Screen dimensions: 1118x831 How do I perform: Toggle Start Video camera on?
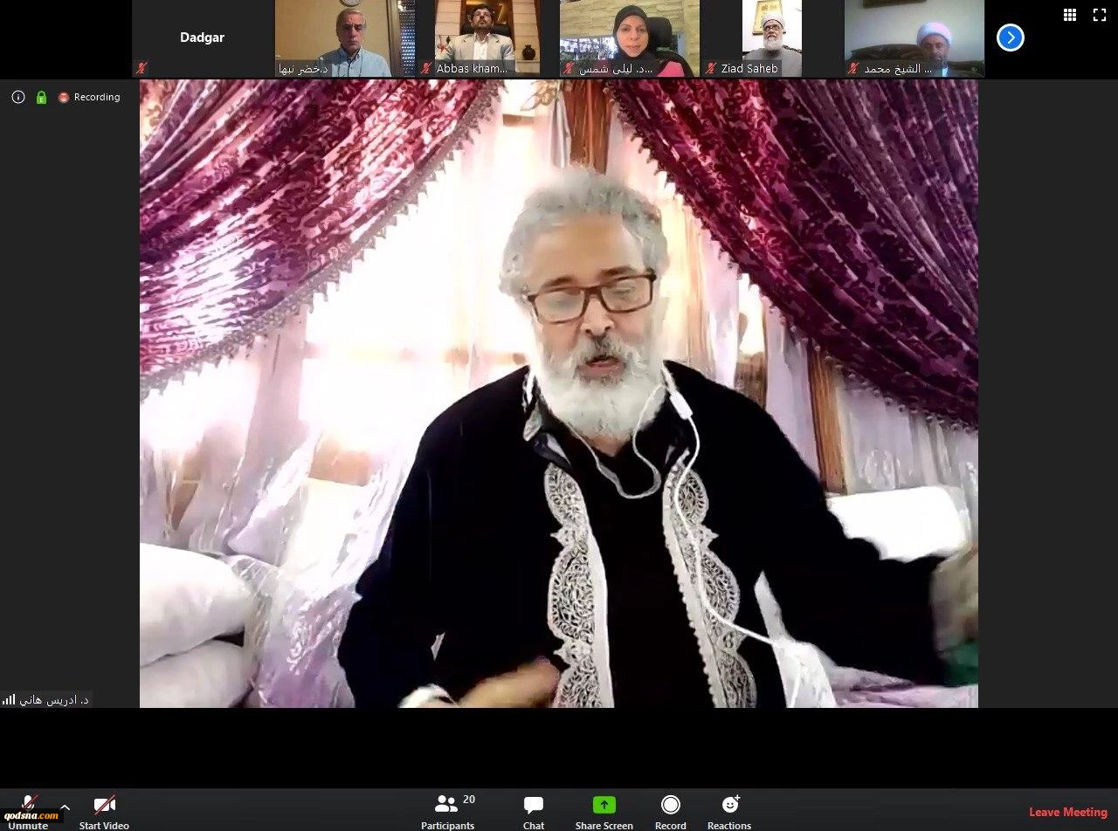[104, 811]
